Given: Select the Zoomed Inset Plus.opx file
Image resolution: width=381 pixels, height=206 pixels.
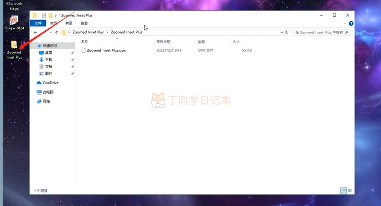Looking at the screenshot, I should click(x=106, y=50).
